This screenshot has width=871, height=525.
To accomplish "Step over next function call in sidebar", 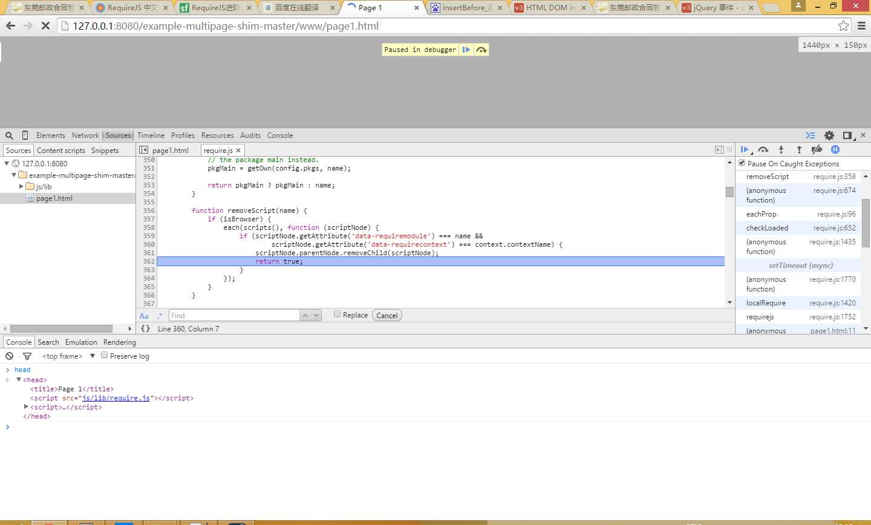I will pos(763,149).
